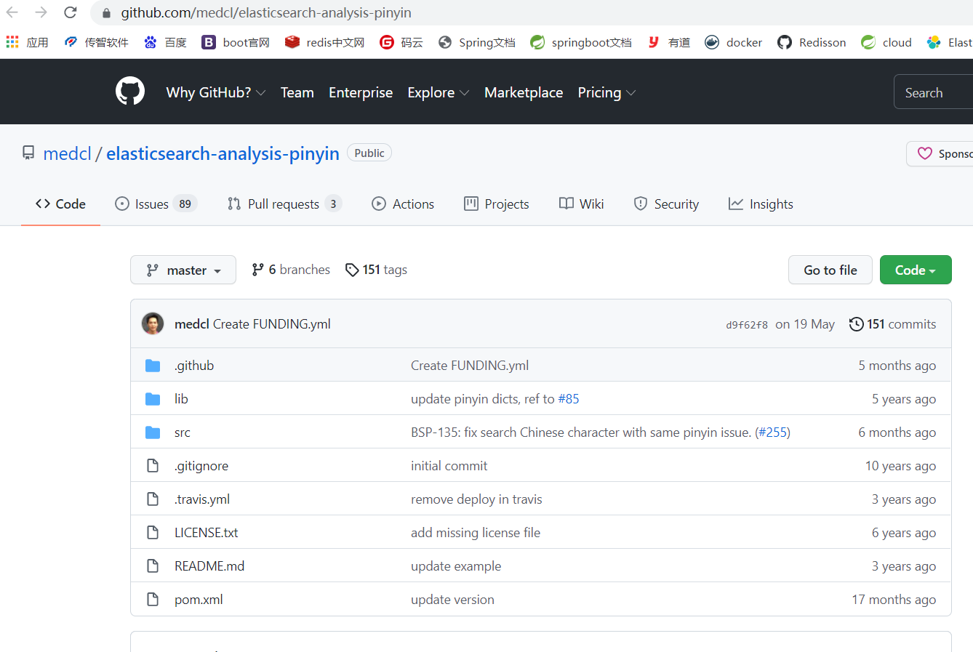Switch to the Security tab
Image resolution: width=973 pixels, height=652 pixels.
[x=666, y=204]
